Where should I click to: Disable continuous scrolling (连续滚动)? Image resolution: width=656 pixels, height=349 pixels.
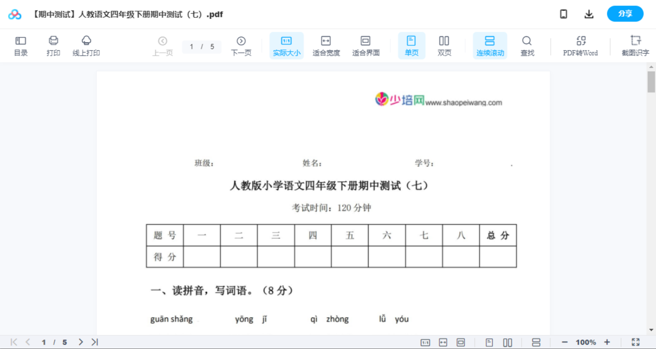490,45
